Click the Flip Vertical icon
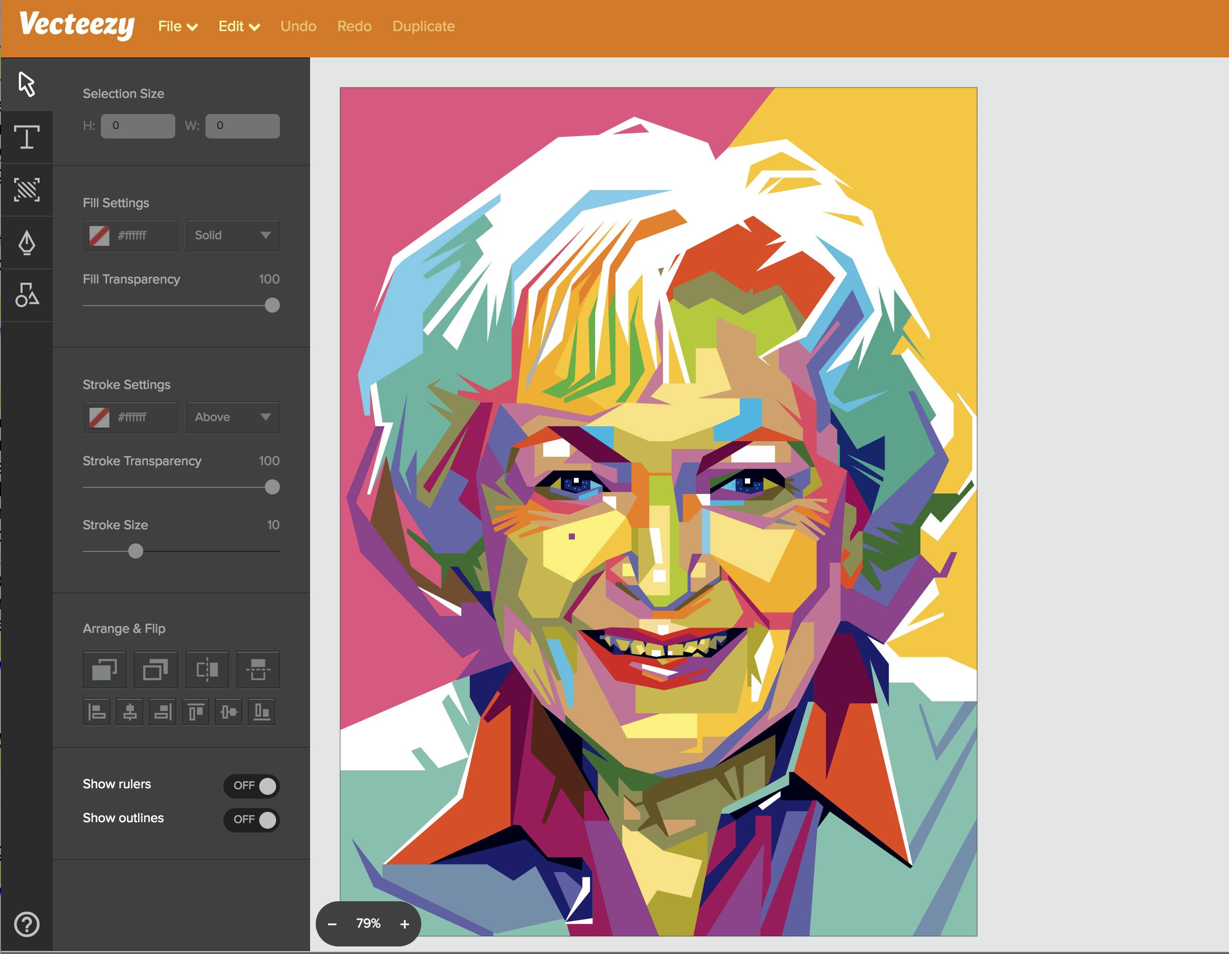This screenshot has height=954, width=1229. (x=258, y=670)
